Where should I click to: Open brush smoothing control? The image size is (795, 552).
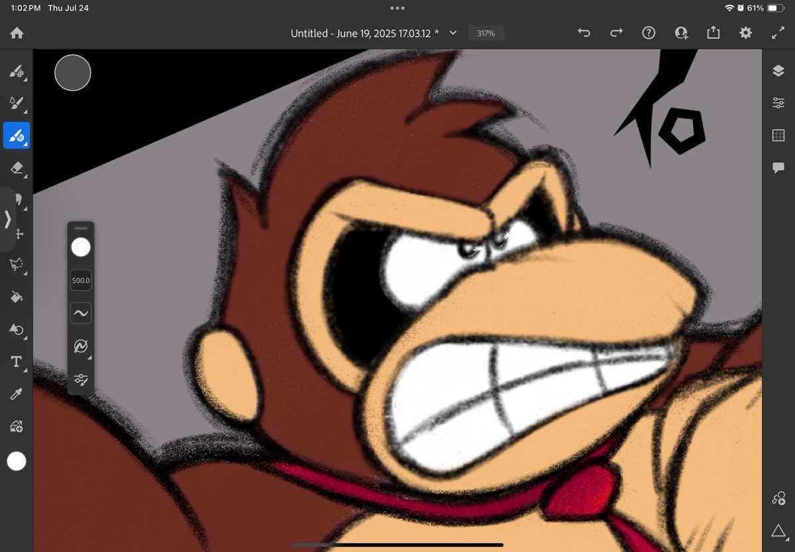pyautogui.click(x=81, y=314)
